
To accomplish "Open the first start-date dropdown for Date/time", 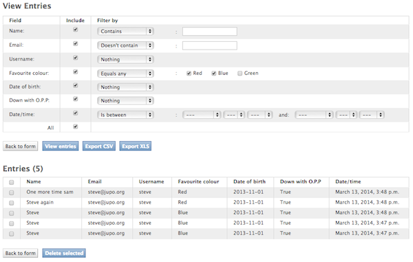I will [202, 115].
